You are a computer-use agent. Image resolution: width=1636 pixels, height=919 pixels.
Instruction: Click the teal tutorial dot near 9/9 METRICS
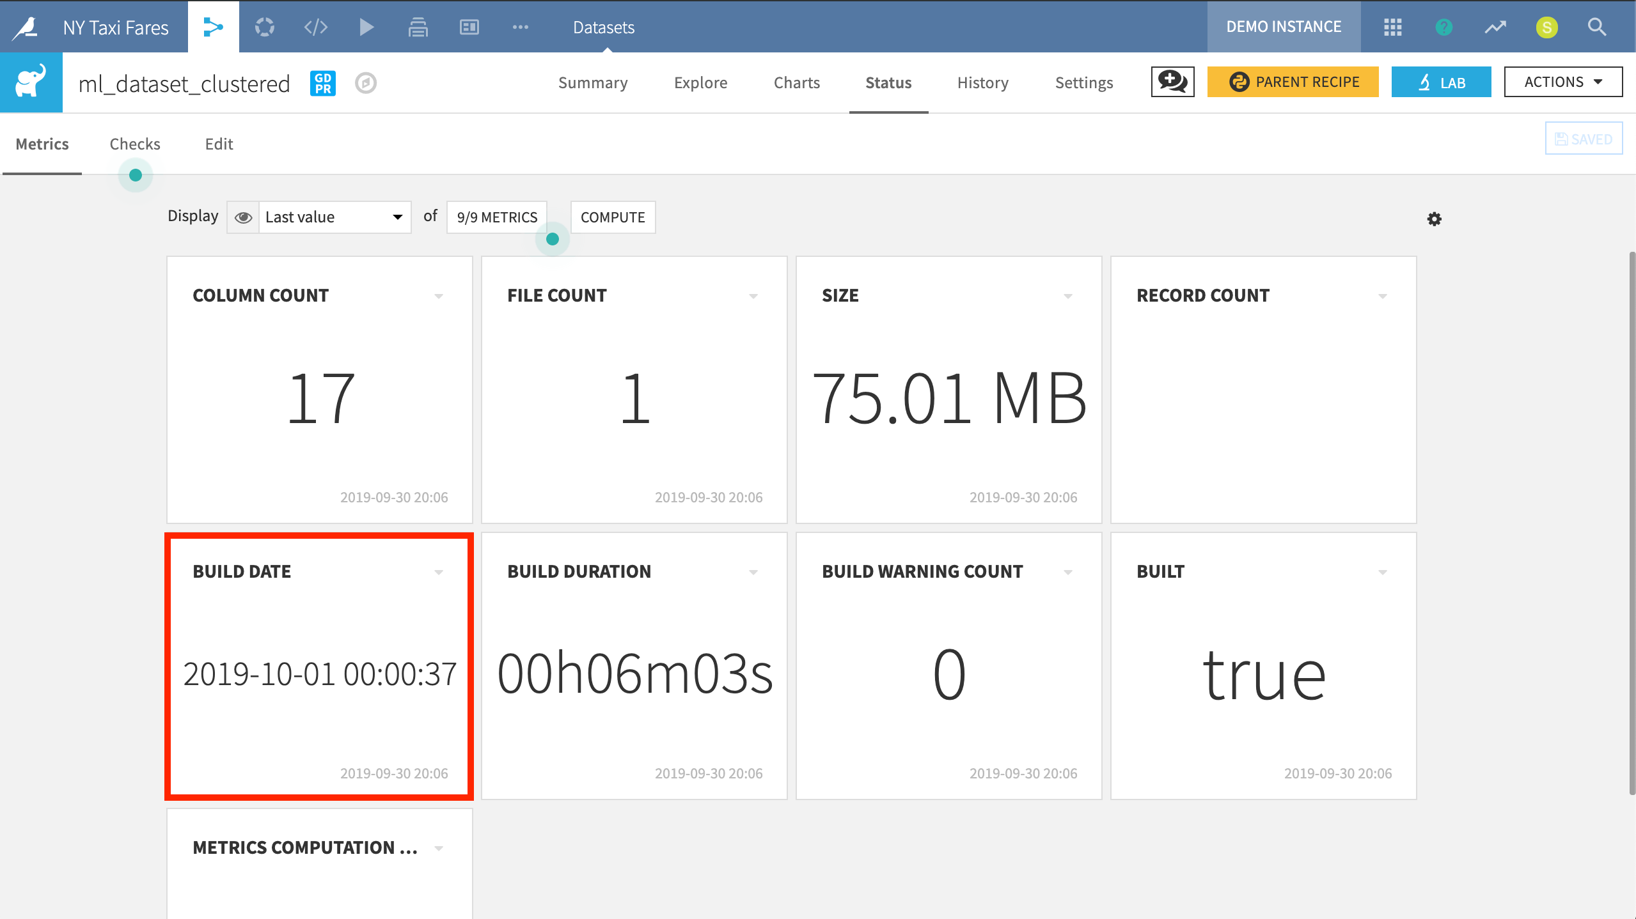point(553,239)
